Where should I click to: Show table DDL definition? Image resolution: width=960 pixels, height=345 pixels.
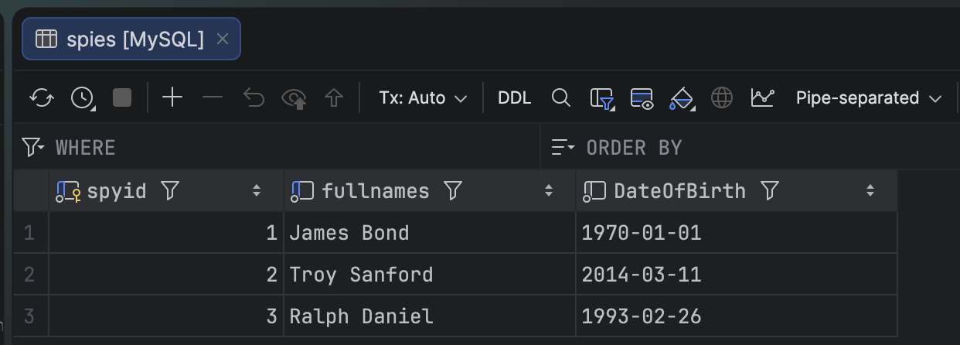click(515, 97)
